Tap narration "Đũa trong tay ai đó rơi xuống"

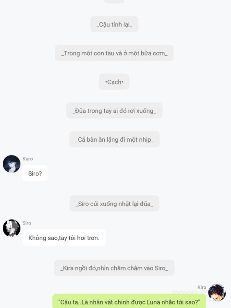pos(114,110)
